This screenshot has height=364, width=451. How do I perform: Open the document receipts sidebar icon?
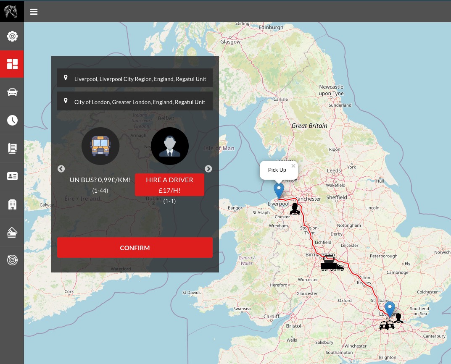(x=12, y=148)
